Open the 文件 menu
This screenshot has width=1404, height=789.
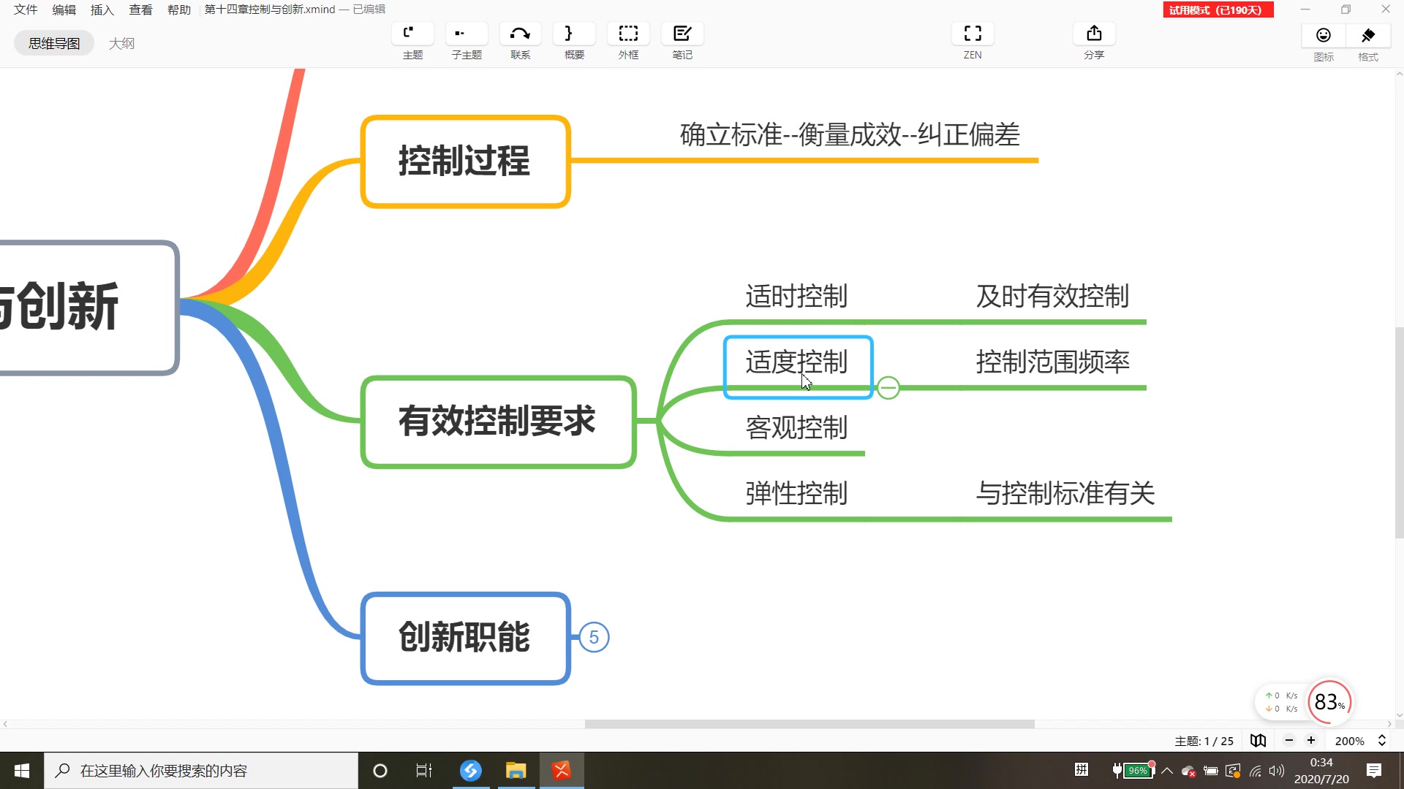(x=26, y=9)
